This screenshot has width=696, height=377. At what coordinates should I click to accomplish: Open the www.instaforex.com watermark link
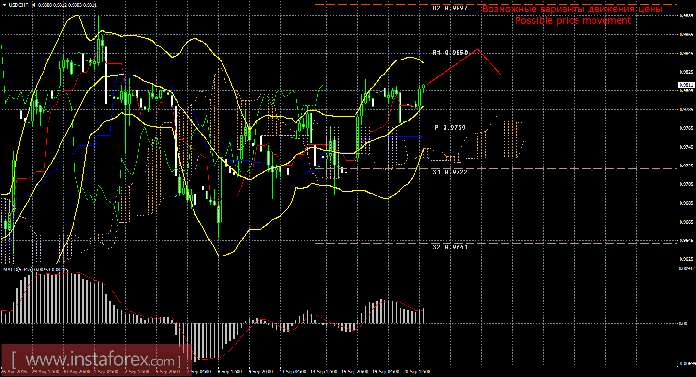(97, 361)
